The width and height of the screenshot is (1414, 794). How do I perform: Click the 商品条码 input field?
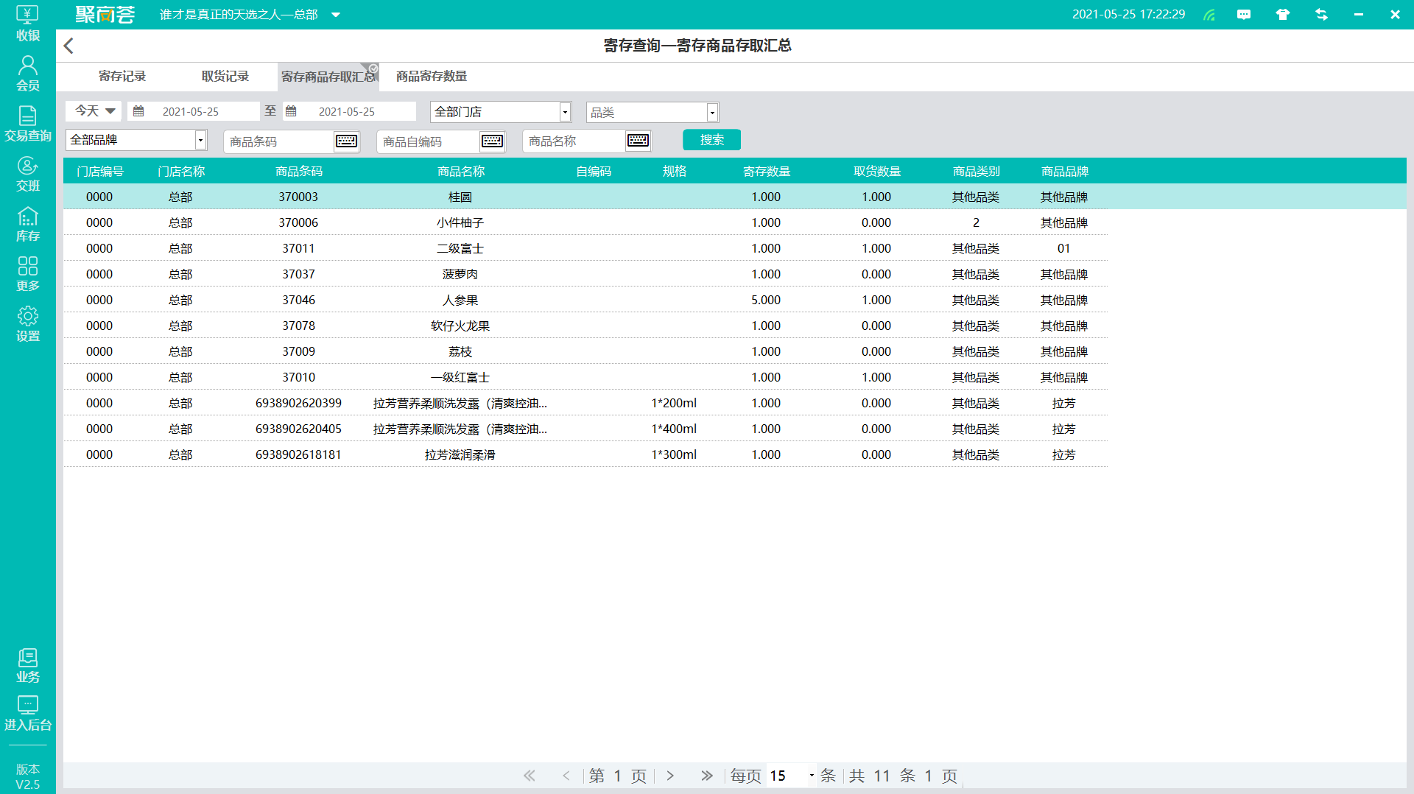pos(278,141)
